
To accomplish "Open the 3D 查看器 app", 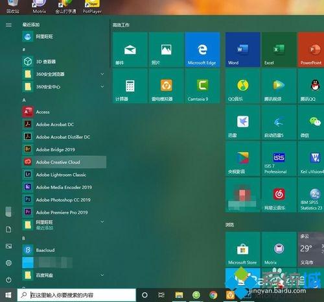I will (x=64, y=62).
